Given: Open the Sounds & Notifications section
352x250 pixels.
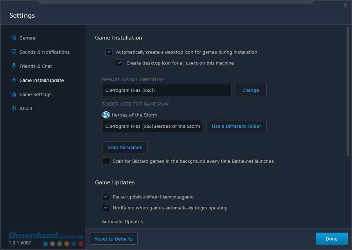Looking at the screenshot, I should click(44, 52).
